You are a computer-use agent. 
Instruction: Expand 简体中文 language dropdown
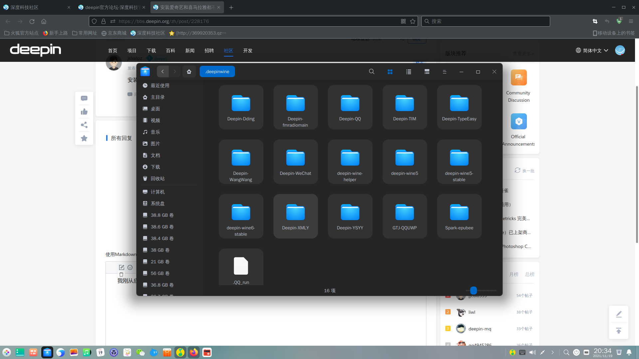592,51
